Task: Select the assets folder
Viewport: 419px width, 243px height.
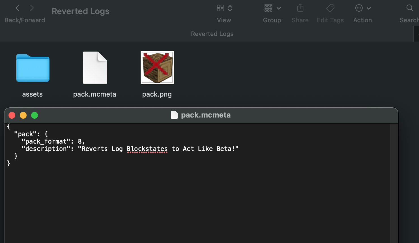Action: click(x=33, y=68)
